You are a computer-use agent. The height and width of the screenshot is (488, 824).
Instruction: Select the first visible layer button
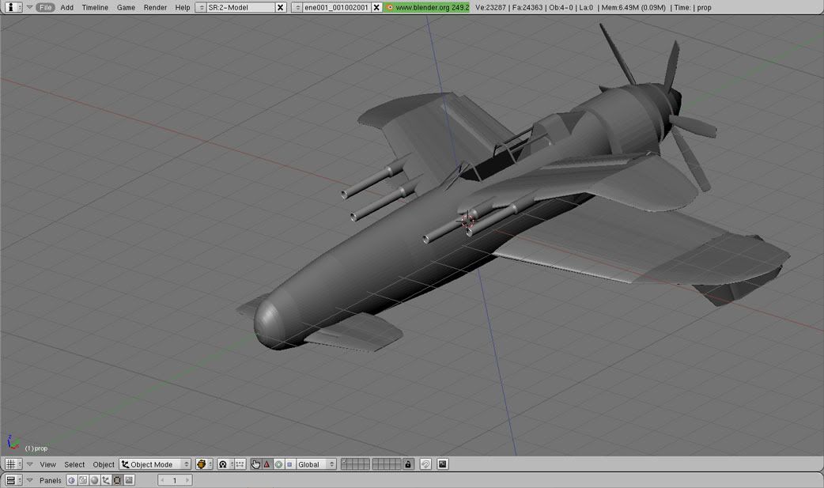344,461
